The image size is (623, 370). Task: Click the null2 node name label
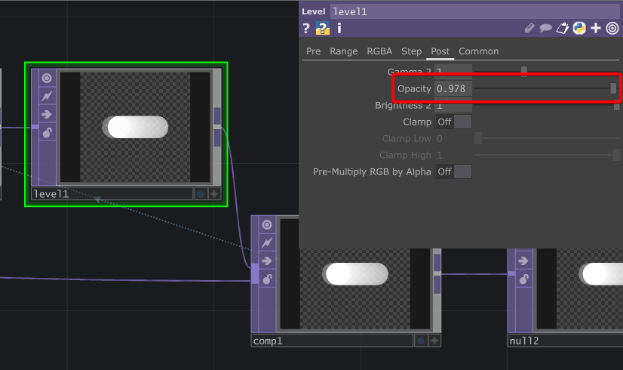click(566, 341)
